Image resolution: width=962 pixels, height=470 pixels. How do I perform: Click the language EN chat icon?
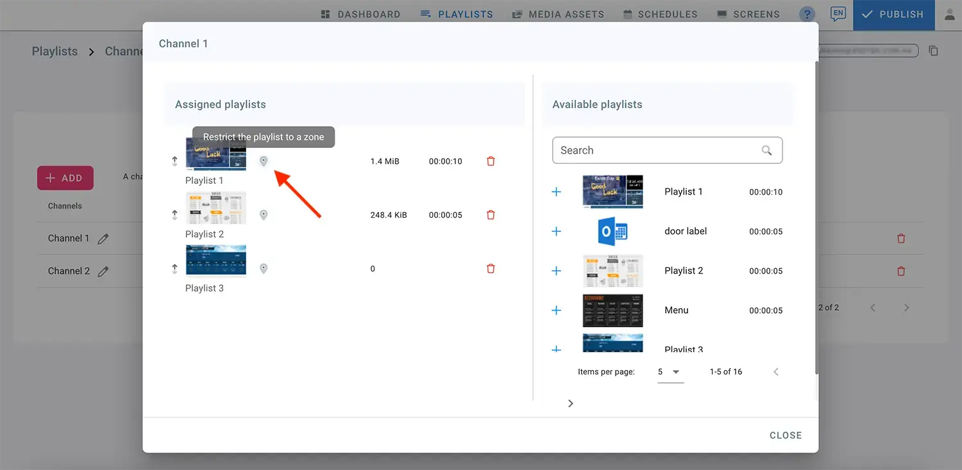tap(837, 14)
